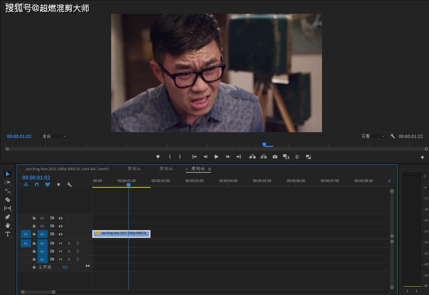The height and width of the screenshot is (295, 429).
Task: Toggle V2 sync lock
Action: pyautogui.click(x=52, y=226)
